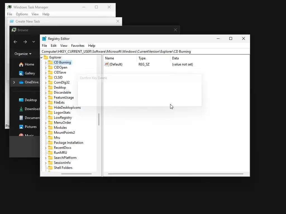
Task: Click the (value not set) data cell
Action: pos(182,64)
